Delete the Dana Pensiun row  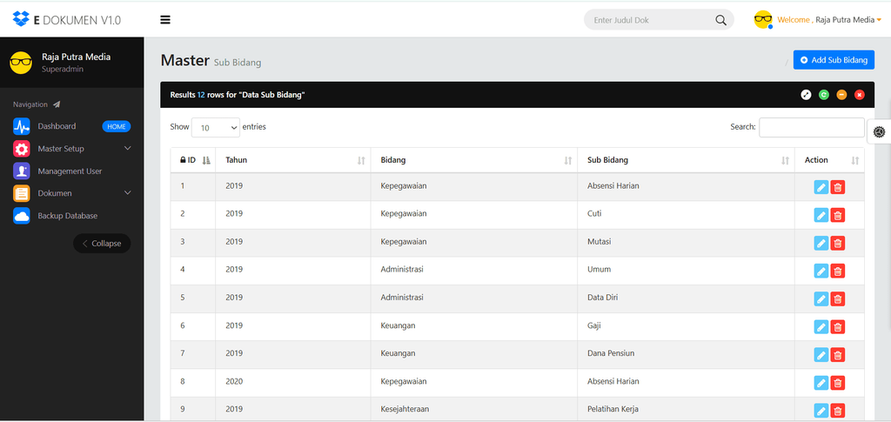(838, 354)
